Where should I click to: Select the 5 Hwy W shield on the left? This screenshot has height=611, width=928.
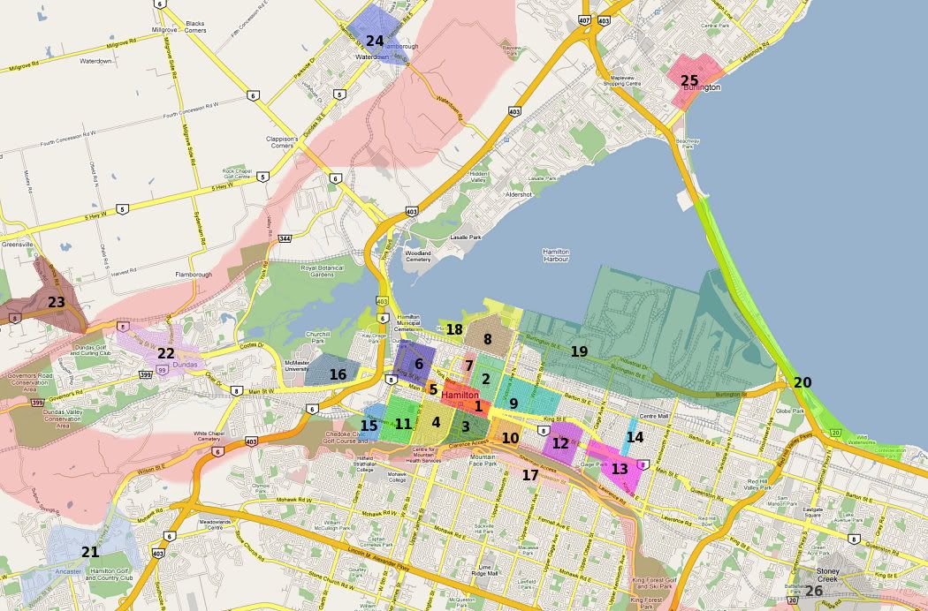click(x=123, y=208)
